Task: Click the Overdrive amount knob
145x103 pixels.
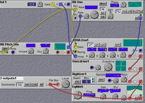Action: coord(108,67)
